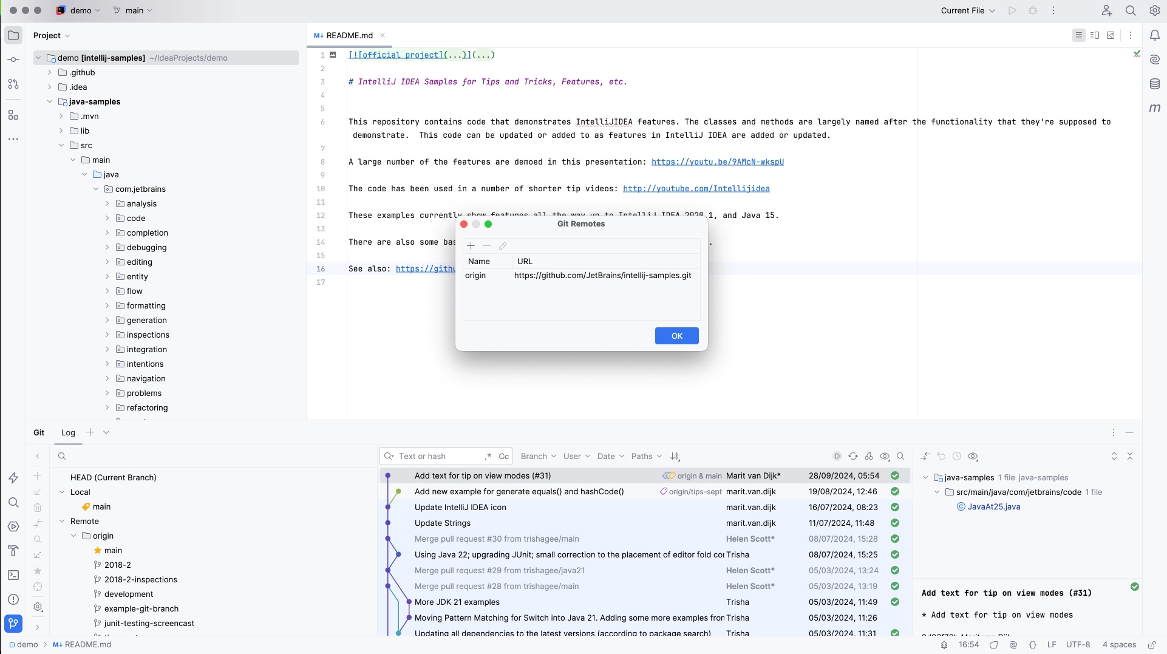The image size is (1167, 654).
Task: Expand the inspections folder
Action: 107,335
